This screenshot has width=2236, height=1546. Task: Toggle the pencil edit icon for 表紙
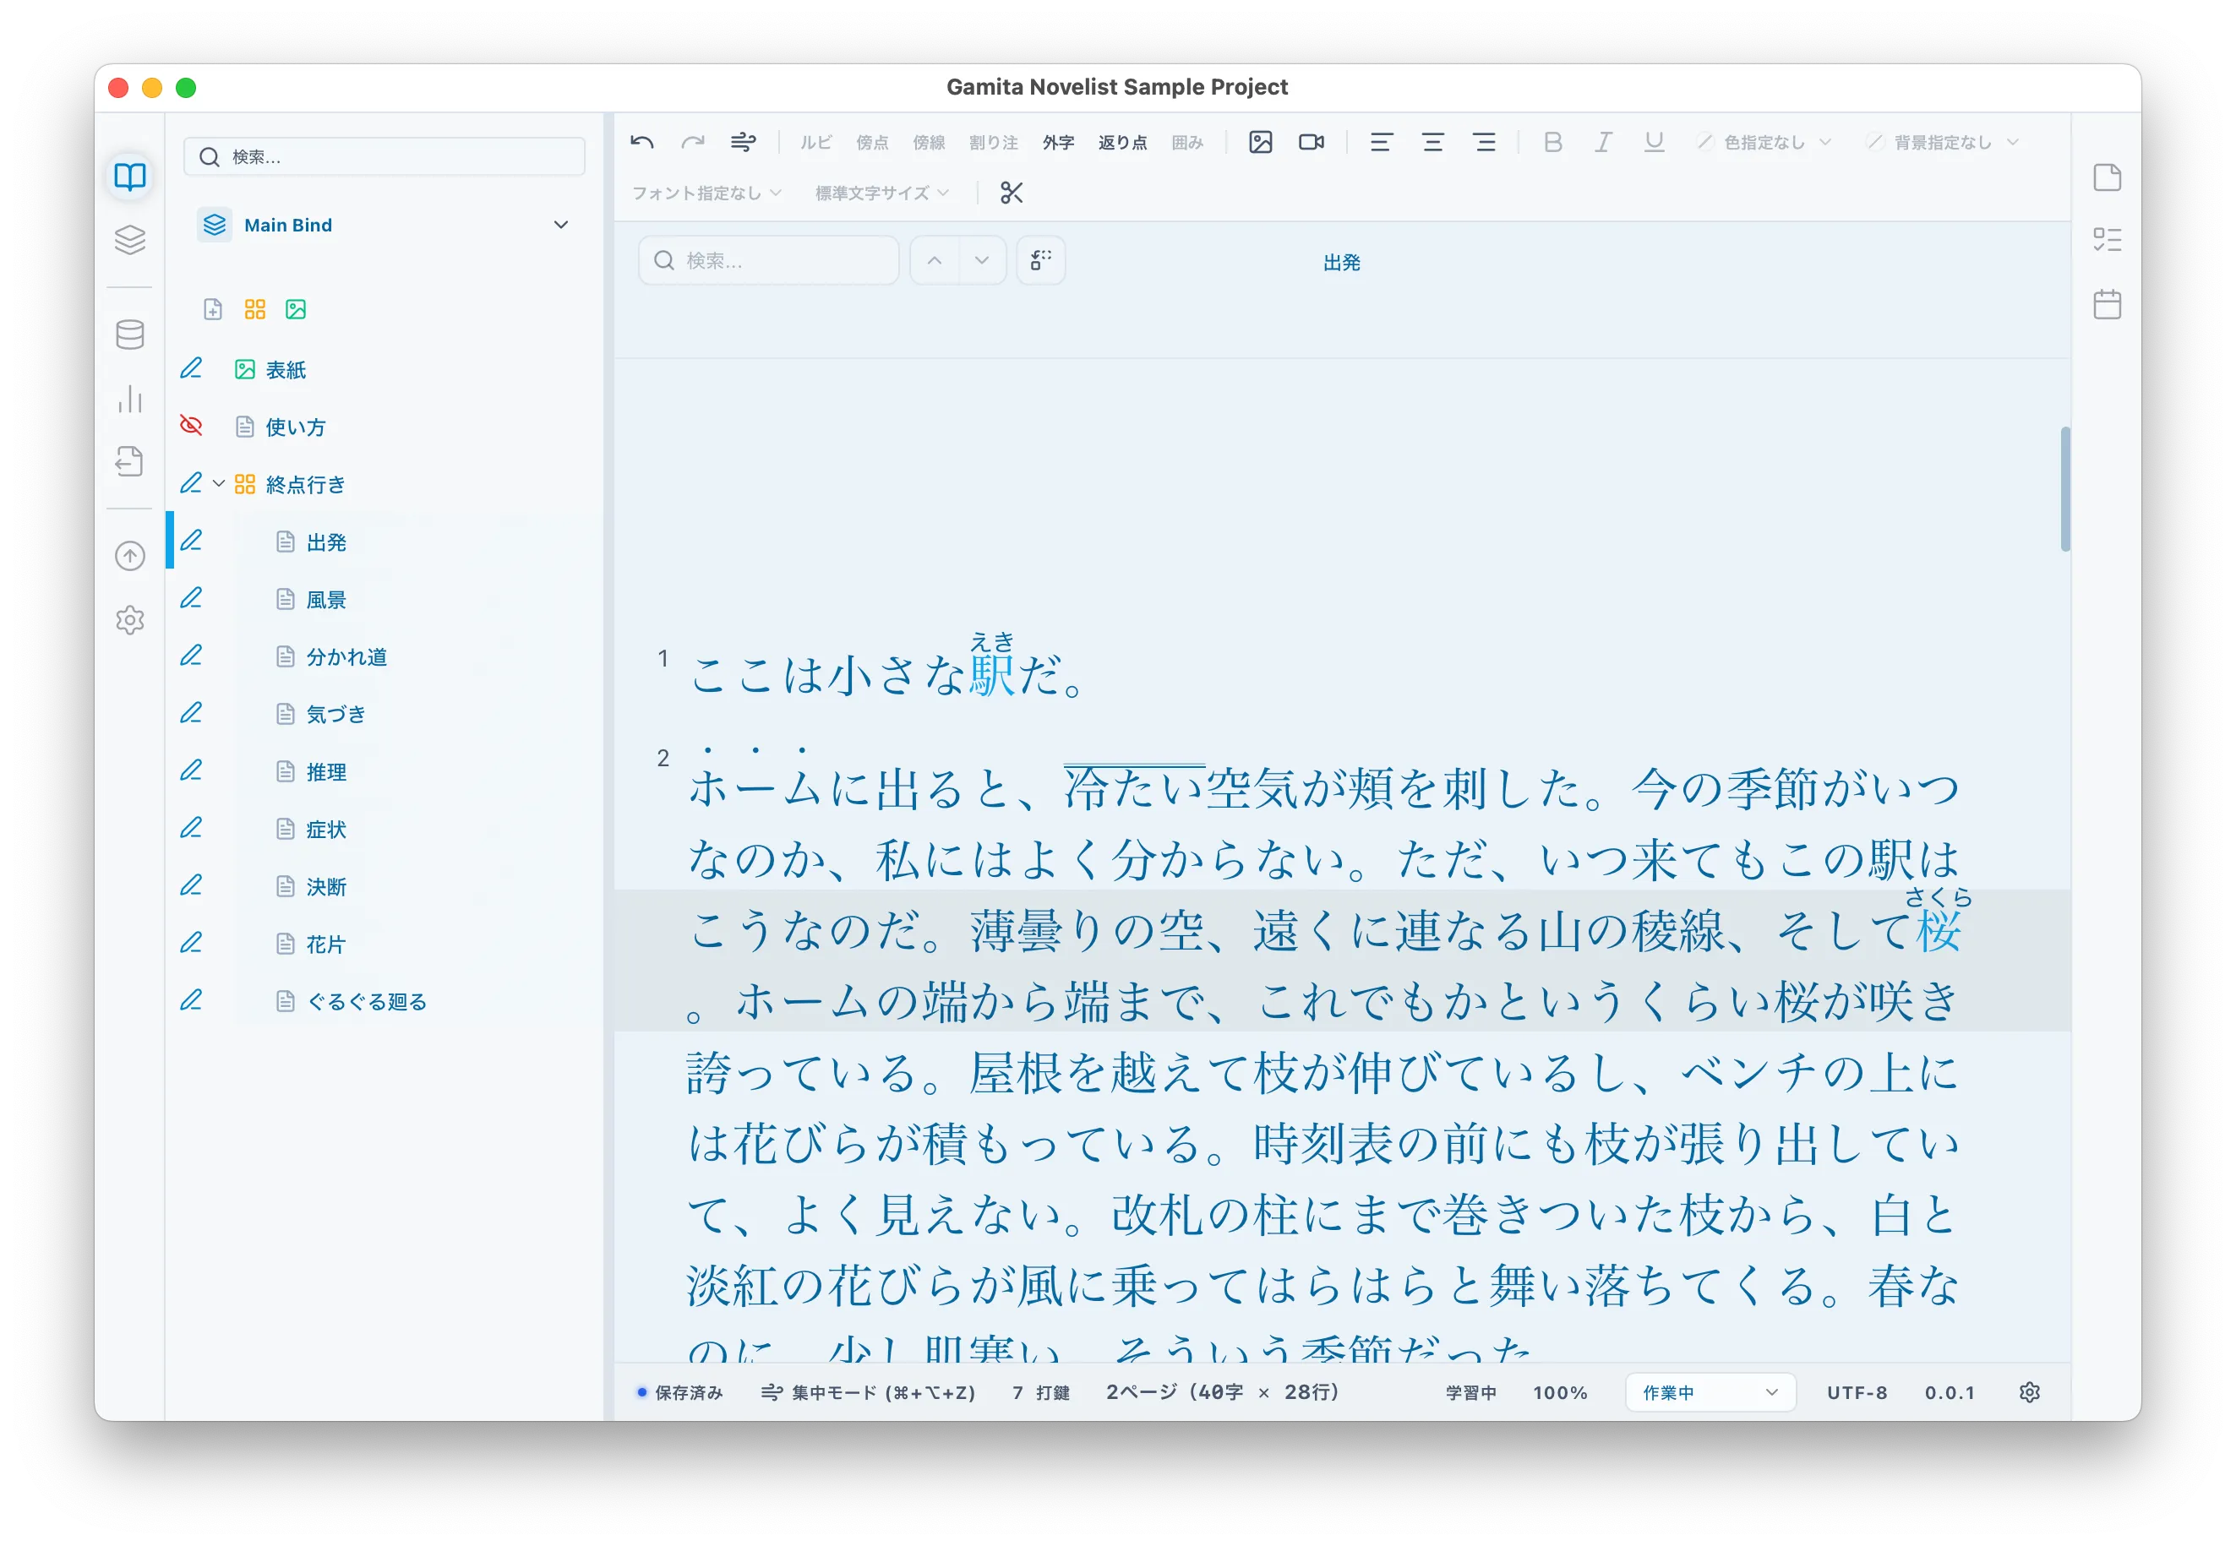pyautogui.click(x=192, y=369)
